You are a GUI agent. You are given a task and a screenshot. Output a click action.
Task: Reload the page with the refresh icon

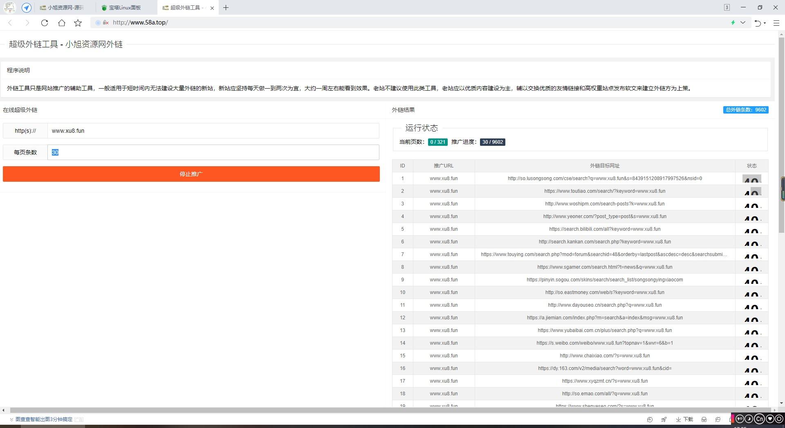pyautogui.click(x=45, y=22)
